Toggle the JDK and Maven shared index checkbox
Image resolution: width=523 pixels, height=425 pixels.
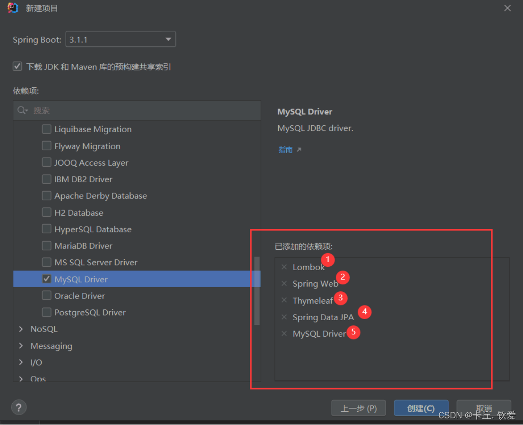pos(17,66)
